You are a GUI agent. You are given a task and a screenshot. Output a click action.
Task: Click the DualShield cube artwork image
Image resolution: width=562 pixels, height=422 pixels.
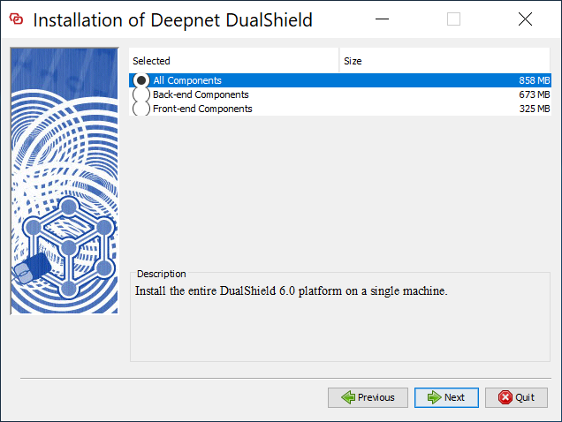(x=65, y=181)
